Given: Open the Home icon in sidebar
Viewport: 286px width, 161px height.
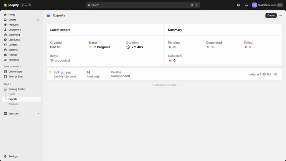Looking at the screenshot, I should pos(5,15).
